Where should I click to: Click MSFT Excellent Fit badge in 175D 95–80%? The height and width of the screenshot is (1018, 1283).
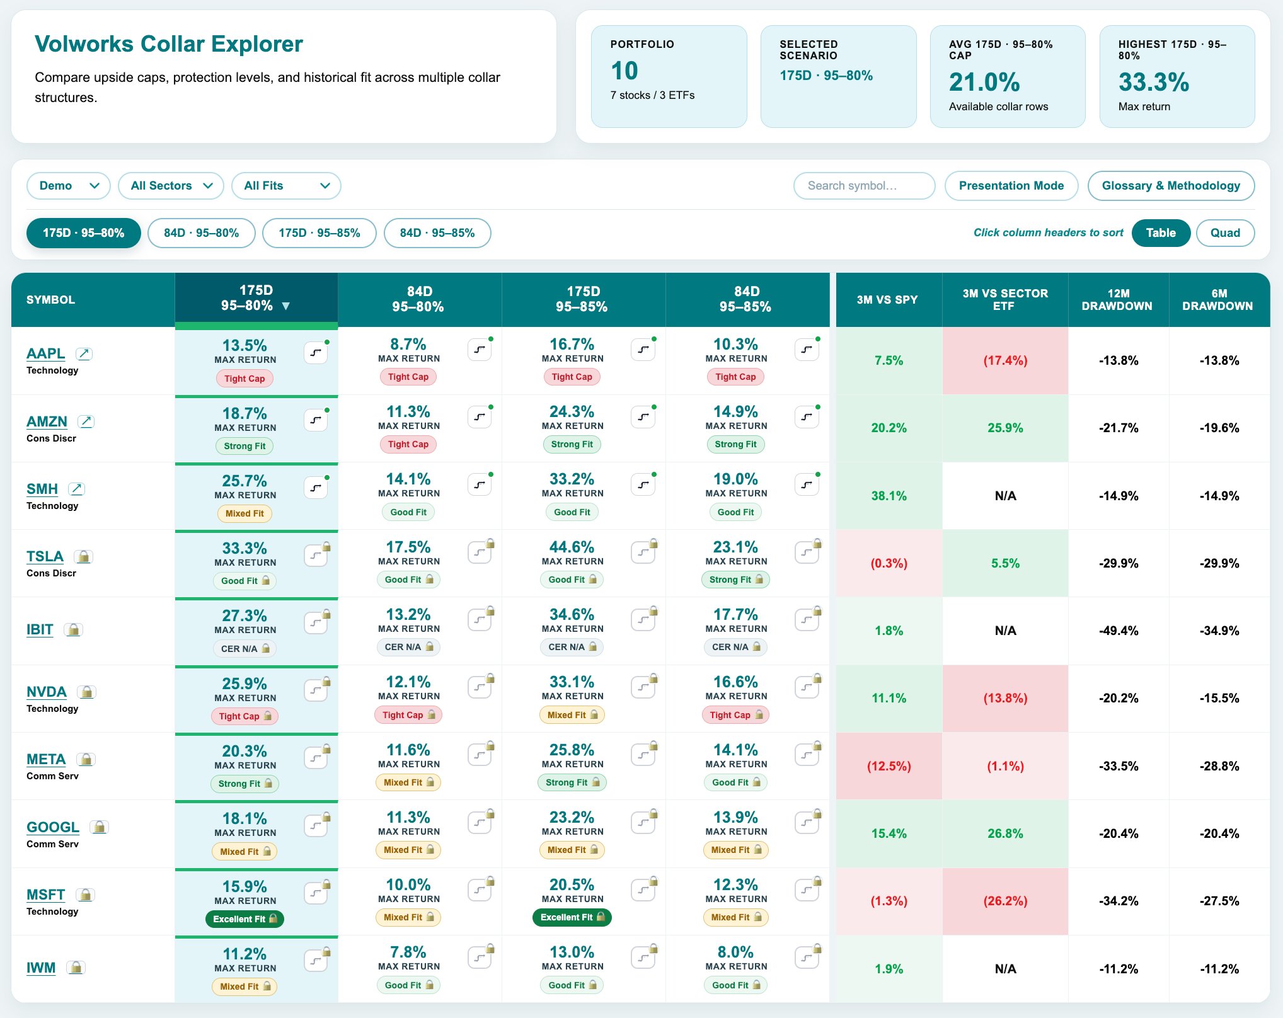click(245, 919)
